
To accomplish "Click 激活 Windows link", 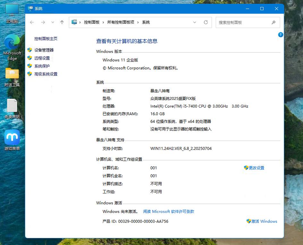I will (x=264, y=221).
